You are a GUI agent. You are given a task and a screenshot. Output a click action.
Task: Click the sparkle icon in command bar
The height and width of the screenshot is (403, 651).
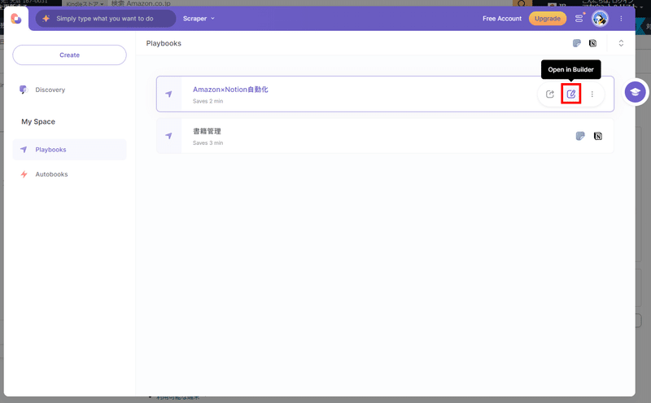coord(46,19)
